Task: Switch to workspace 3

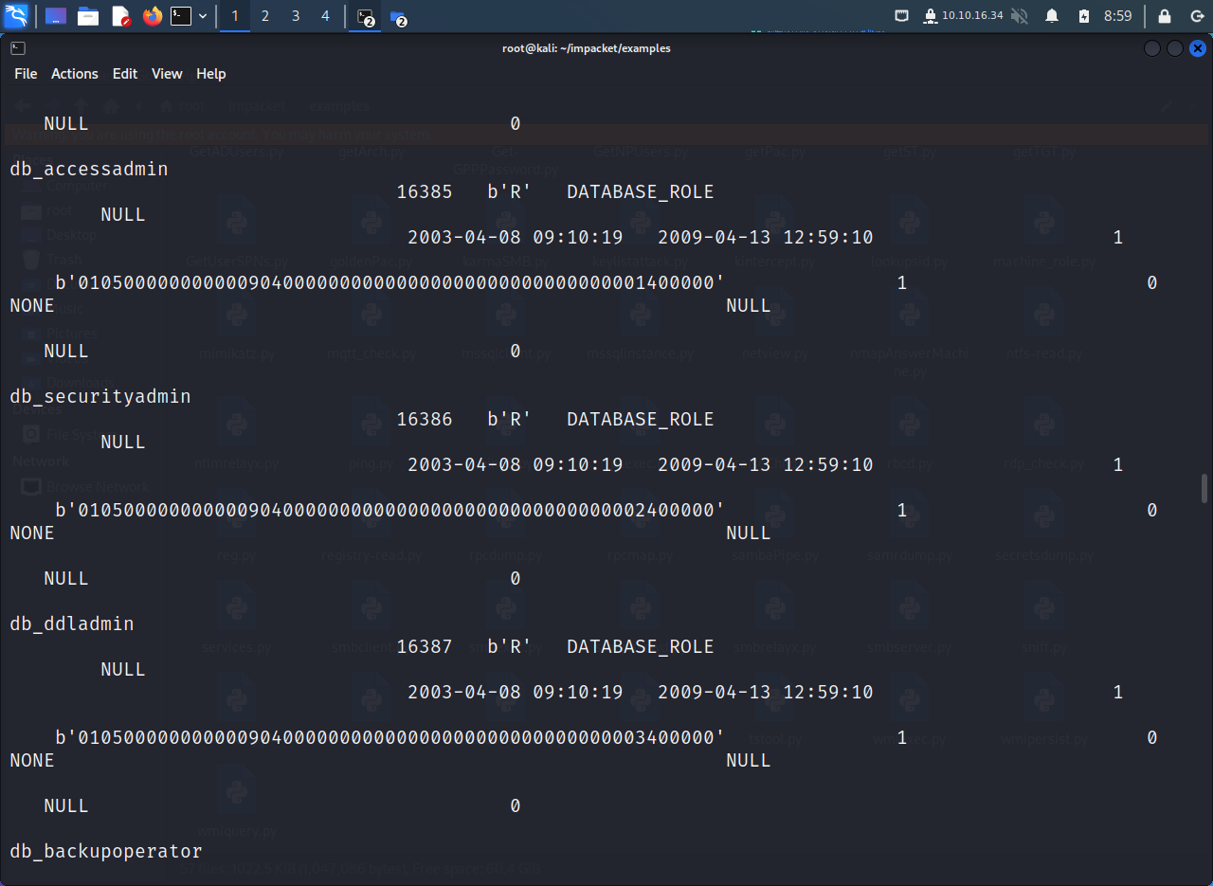Action: coord(296,16)
